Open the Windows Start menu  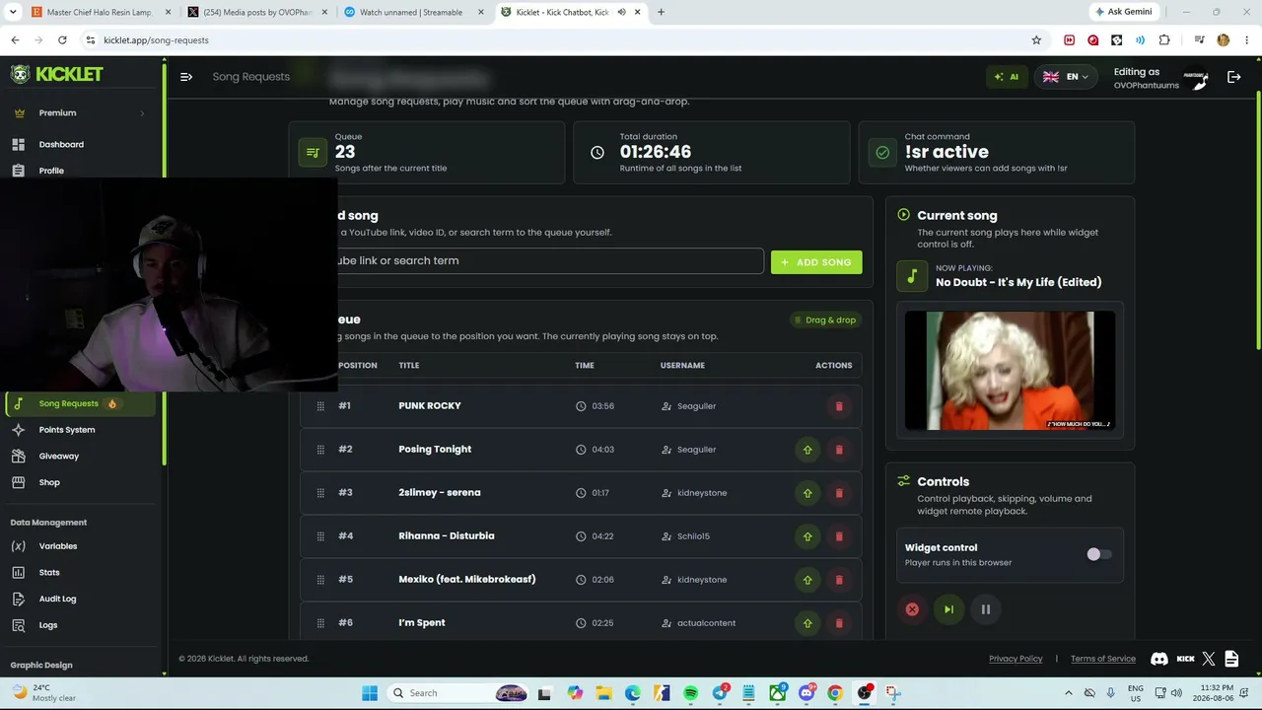(370, 693)
